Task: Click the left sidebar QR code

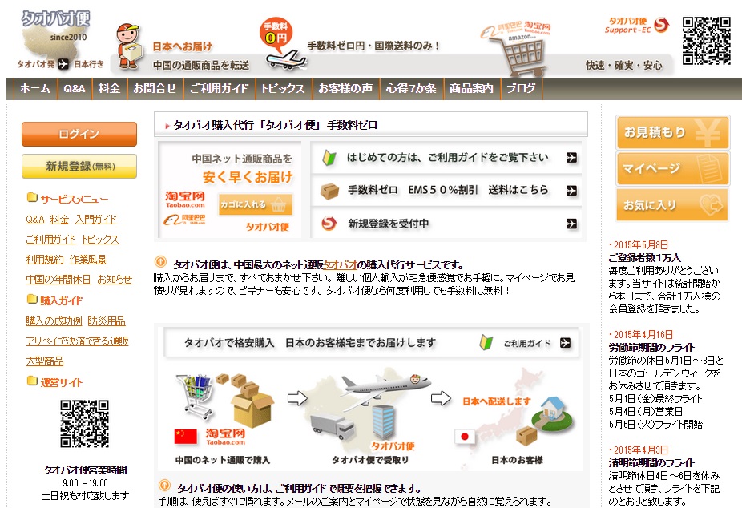Action: pos(85,424)
